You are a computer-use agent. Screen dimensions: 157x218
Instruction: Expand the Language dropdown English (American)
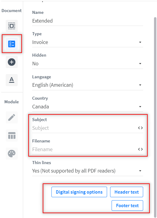[x=88, y=85]
